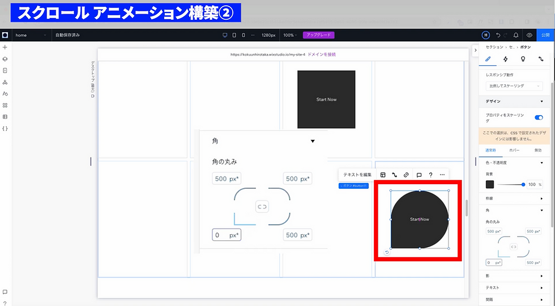Switch to mobile breakpoint icon
Viewport: 555px width, 306px height.
[x=243, y=35]
